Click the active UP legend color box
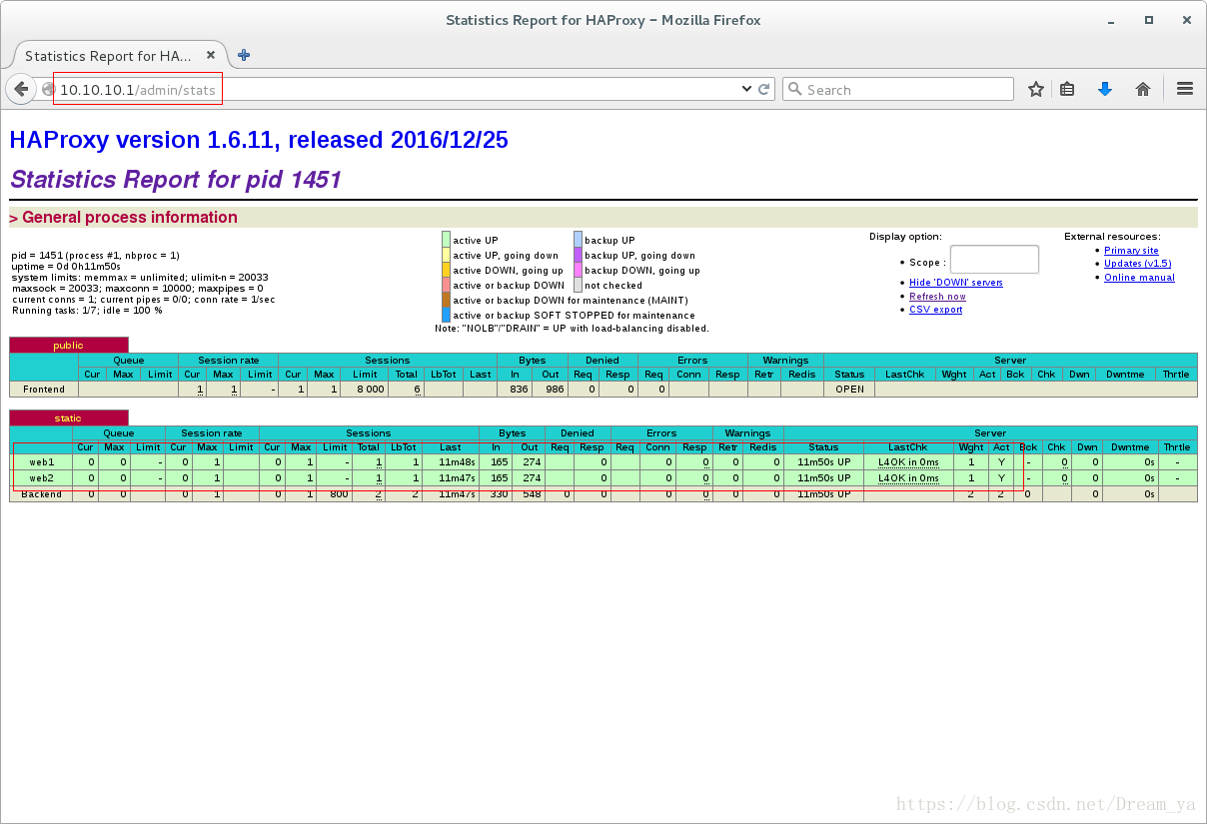This screenshot has width=1207, height=824. click(446, 240)
